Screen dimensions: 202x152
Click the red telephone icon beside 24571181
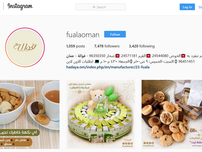click(x=117, y=56)
